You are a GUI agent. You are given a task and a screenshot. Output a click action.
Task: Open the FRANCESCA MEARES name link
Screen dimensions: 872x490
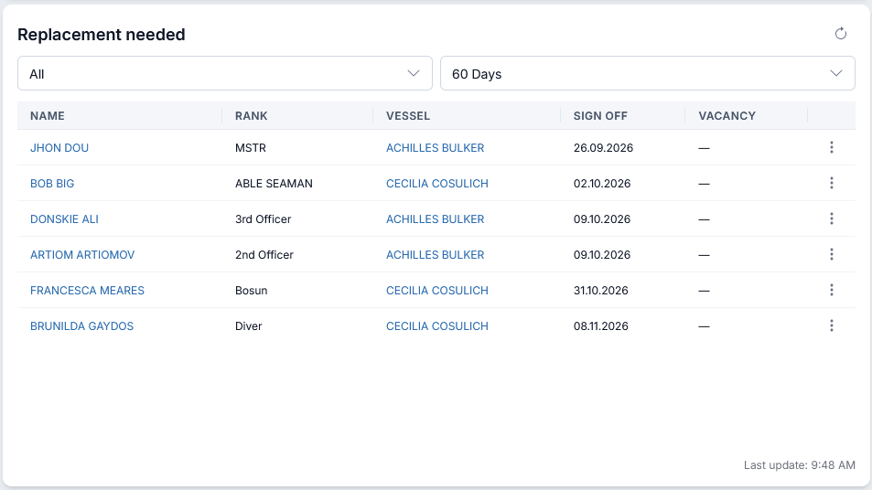pyautogui.click(x=87, y=291)
